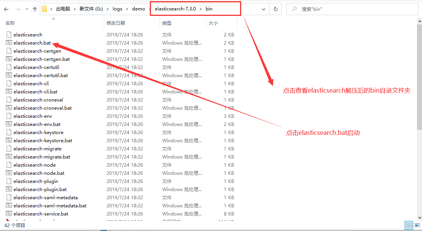422x231 pixels.
Task: Click the elasticsearch-cli.bat batch file icon
Action: click(x=9, y=91)
